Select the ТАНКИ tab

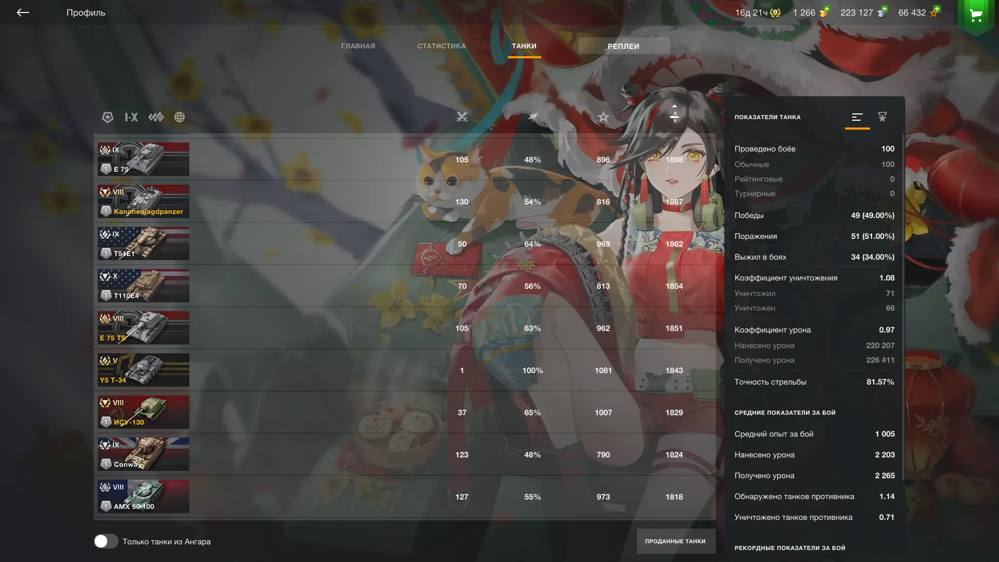[524, 46]
